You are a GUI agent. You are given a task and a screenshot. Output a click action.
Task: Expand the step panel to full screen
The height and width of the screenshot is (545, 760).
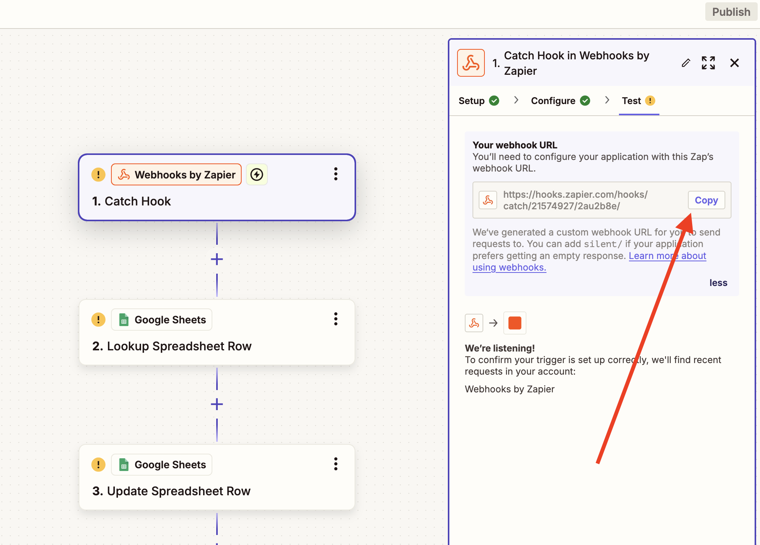708,63
